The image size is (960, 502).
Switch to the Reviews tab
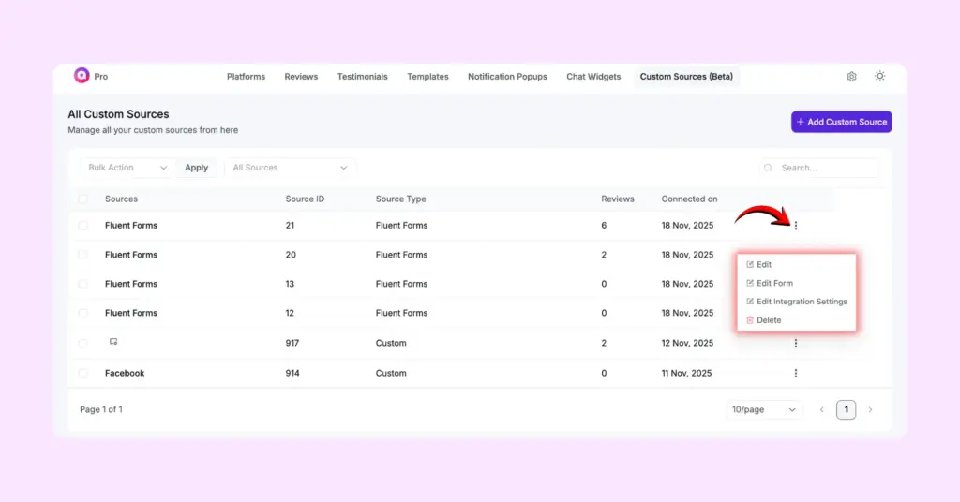tap(301, 77)
